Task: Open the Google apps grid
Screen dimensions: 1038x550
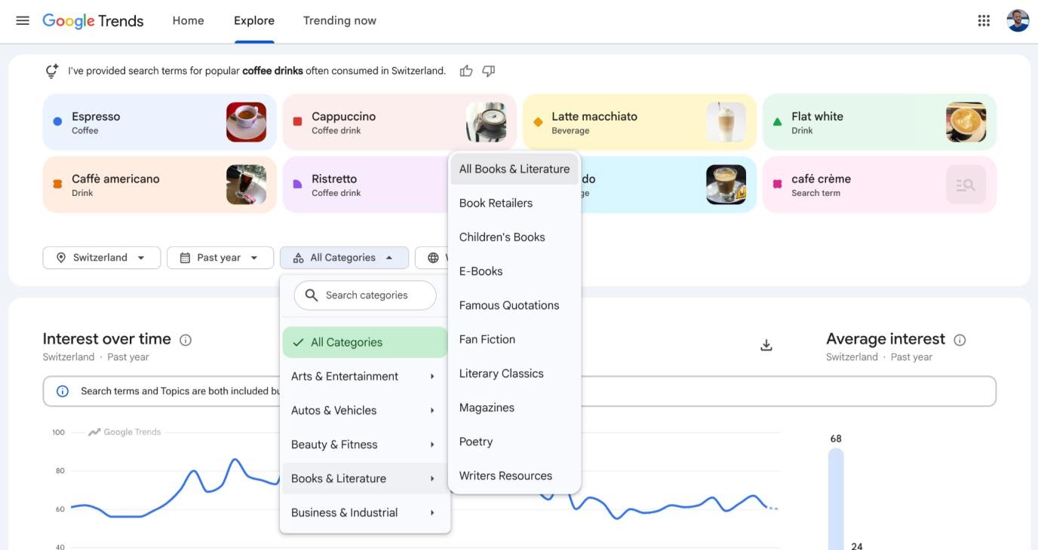Action: tap(984, 20)
